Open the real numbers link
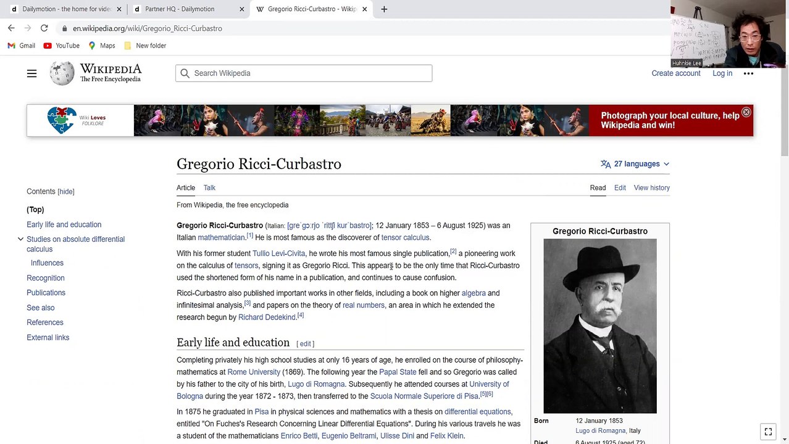 click(x=364, y=305)
